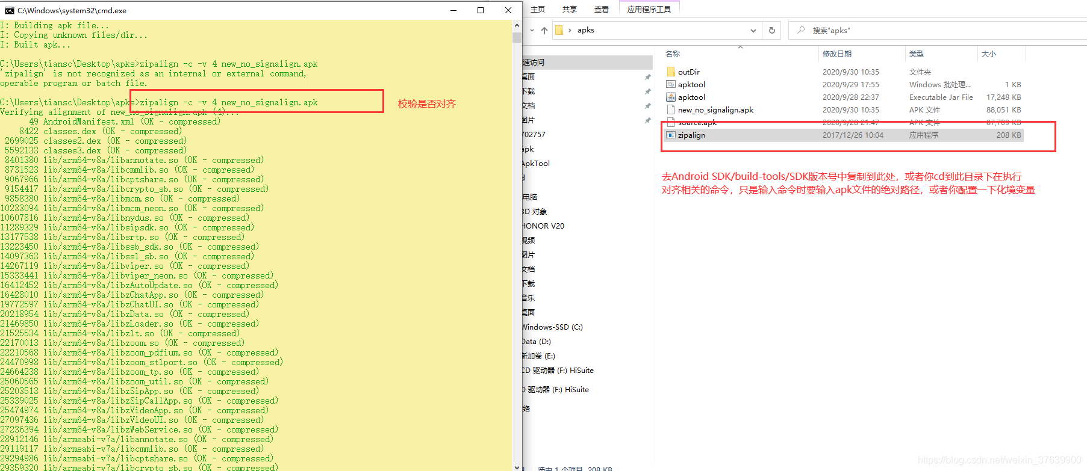Open 音乐 in navigation pane
The height and width of the screenshot is (471, 1087).
529,298
